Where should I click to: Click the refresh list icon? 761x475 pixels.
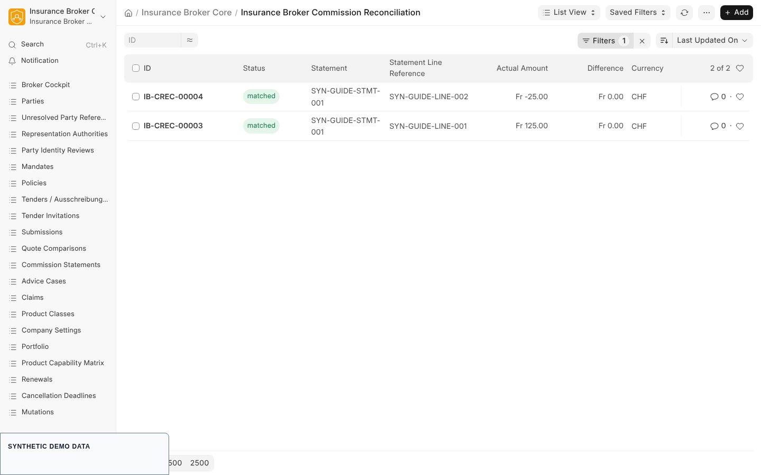(684, 13)
